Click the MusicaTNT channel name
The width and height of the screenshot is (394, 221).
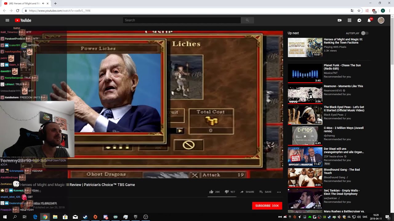tap(331, 73)
